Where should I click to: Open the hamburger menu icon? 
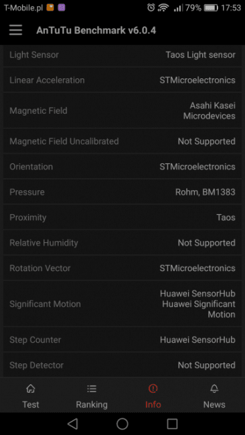(x=15, y=30)
